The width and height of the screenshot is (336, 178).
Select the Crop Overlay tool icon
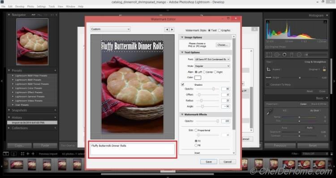pyautogui.click(x=269, y=55)
